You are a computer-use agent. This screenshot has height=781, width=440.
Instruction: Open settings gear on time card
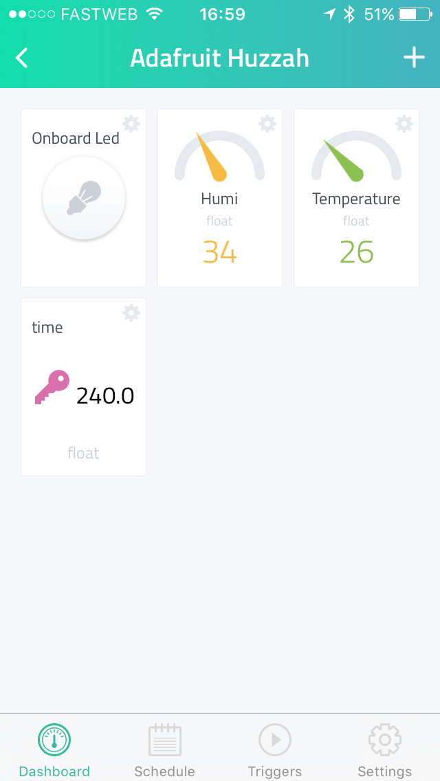[x=131, y=313]
